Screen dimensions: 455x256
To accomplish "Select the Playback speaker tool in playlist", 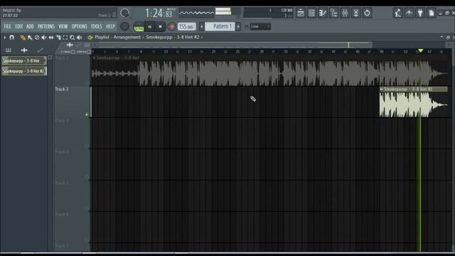I will 79,38.
